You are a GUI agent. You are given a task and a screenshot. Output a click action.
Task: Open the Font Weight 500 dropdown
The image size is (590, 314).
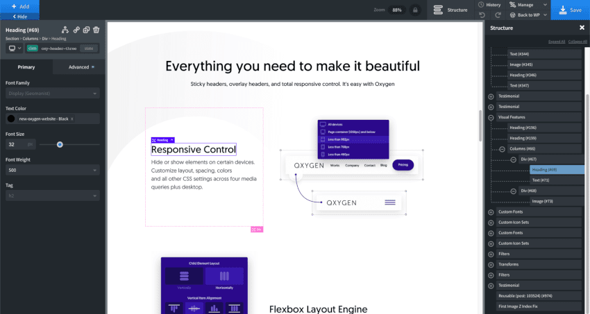53,170
